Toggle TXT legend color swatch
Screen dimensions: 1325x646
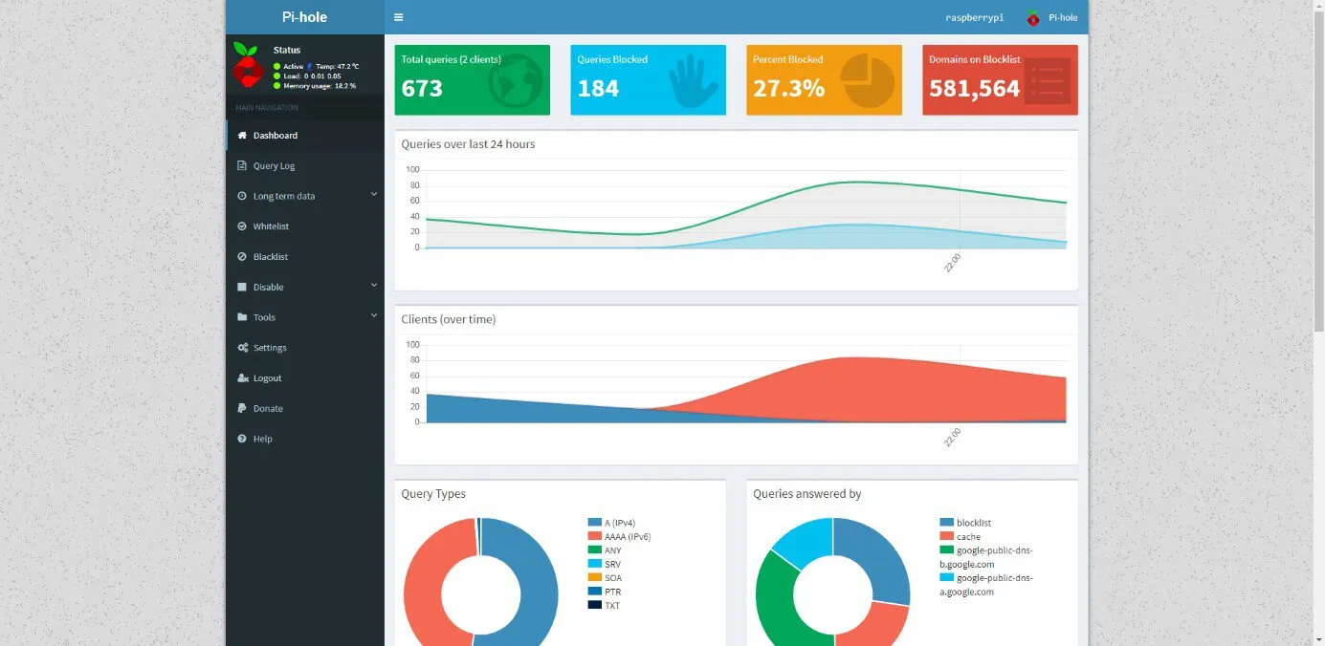pyautogui.click(x=594, y=605)
